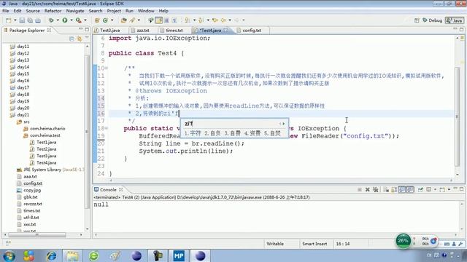Click New Java Package toolbar icon

97,20
